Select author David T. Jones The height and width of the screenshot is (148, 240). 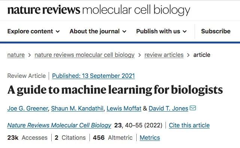(168, 109)
